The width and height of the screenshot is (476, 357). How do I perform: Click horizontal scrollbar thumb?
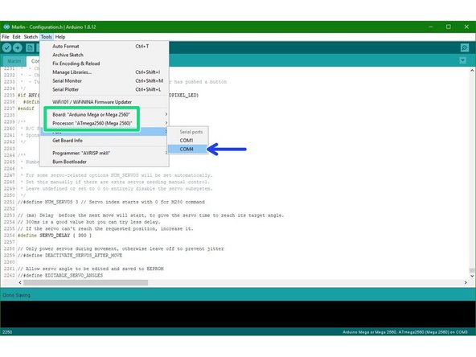pyautogui.click(x=85, y=283)
